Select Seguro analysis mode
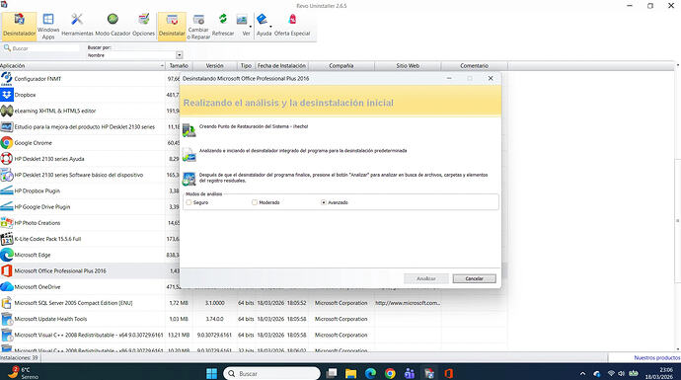The height and width of the screenshot is (380, 681). tap(189, 202)
